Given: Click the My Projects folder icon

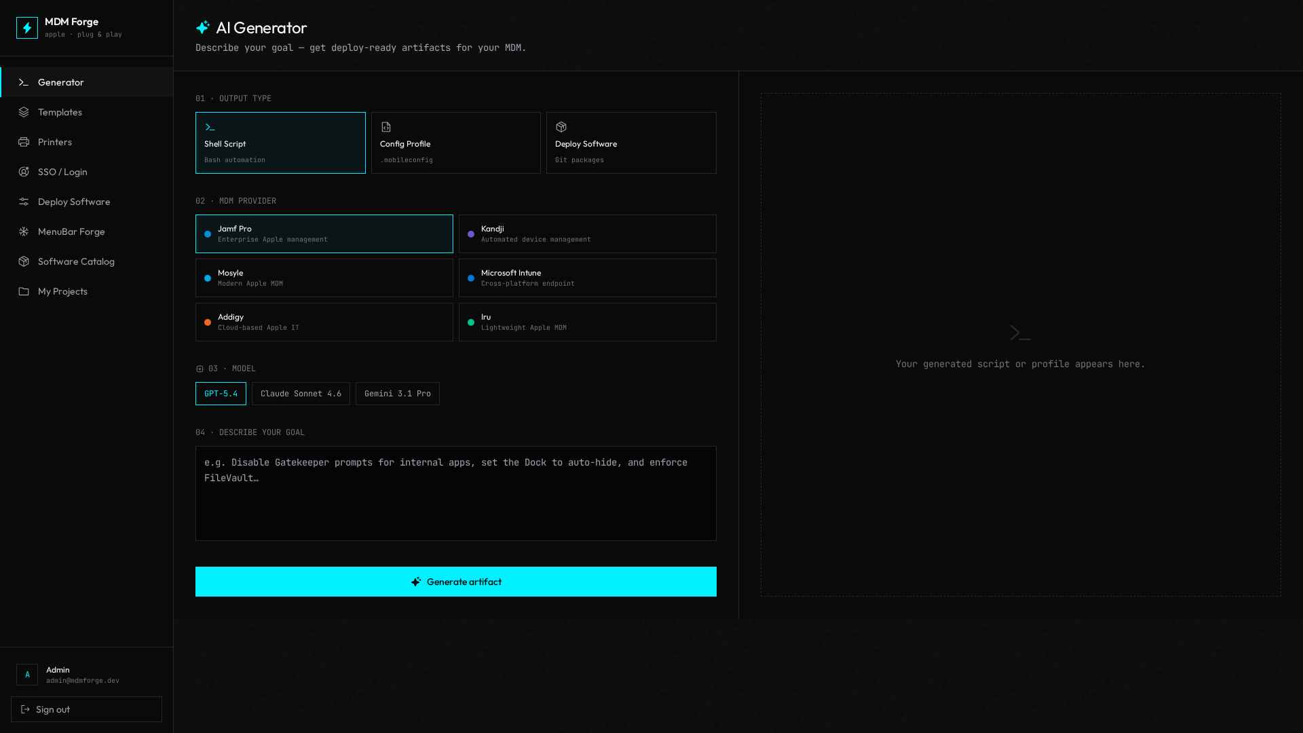Looking at the screenshot, I should 24,291.
